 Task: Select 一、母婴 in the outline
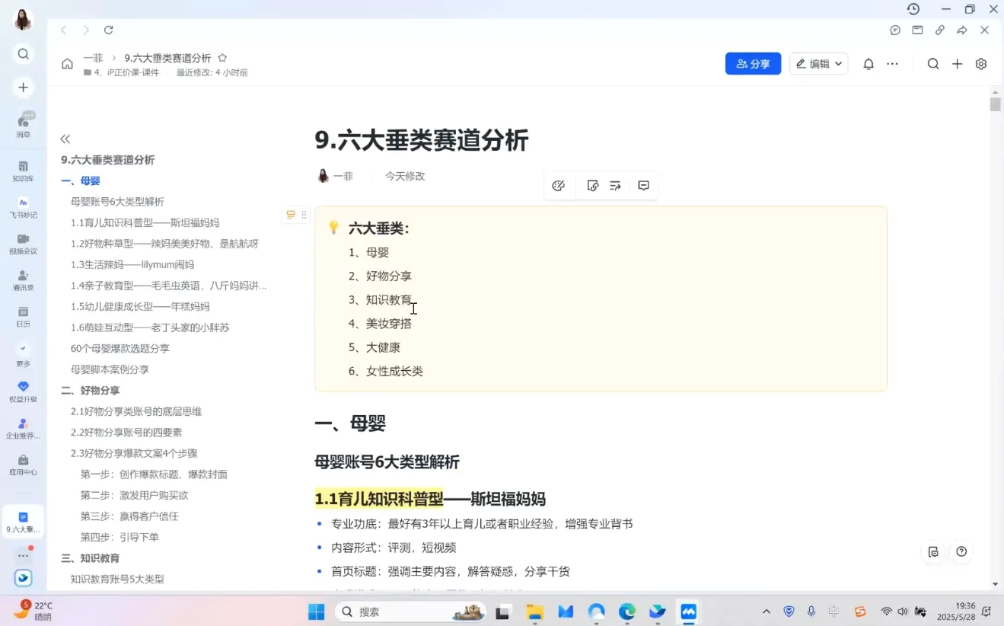(81, 180)
